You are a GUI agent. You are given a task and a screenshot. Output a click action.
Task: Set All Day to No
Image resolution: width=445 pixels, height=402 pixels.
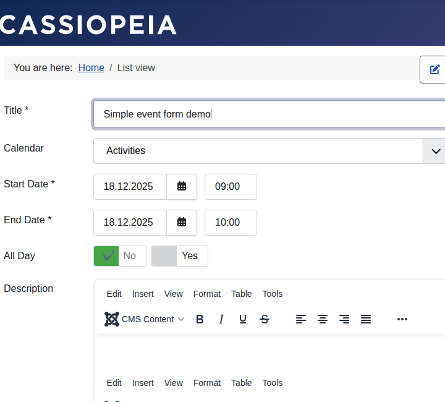point(120,255)
